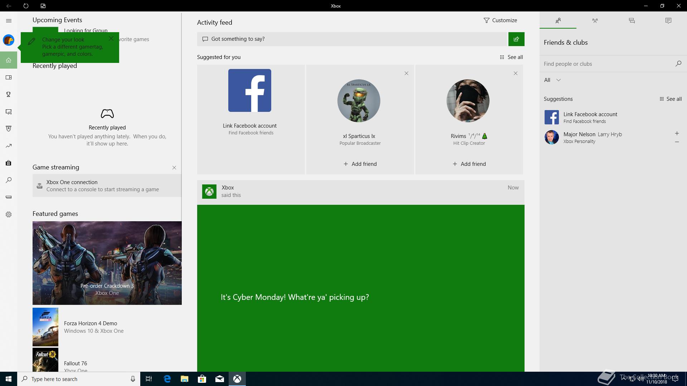Open My games in the sidebar
The width and height of the screenshot is (687, 386).
pyautogui.click(x=9, y=77)
